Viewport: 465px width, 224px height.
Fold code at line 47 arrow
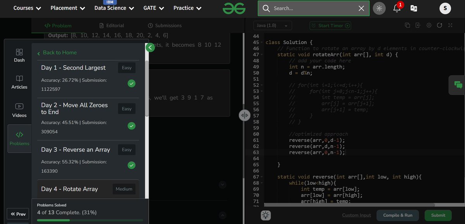point(262,55)
